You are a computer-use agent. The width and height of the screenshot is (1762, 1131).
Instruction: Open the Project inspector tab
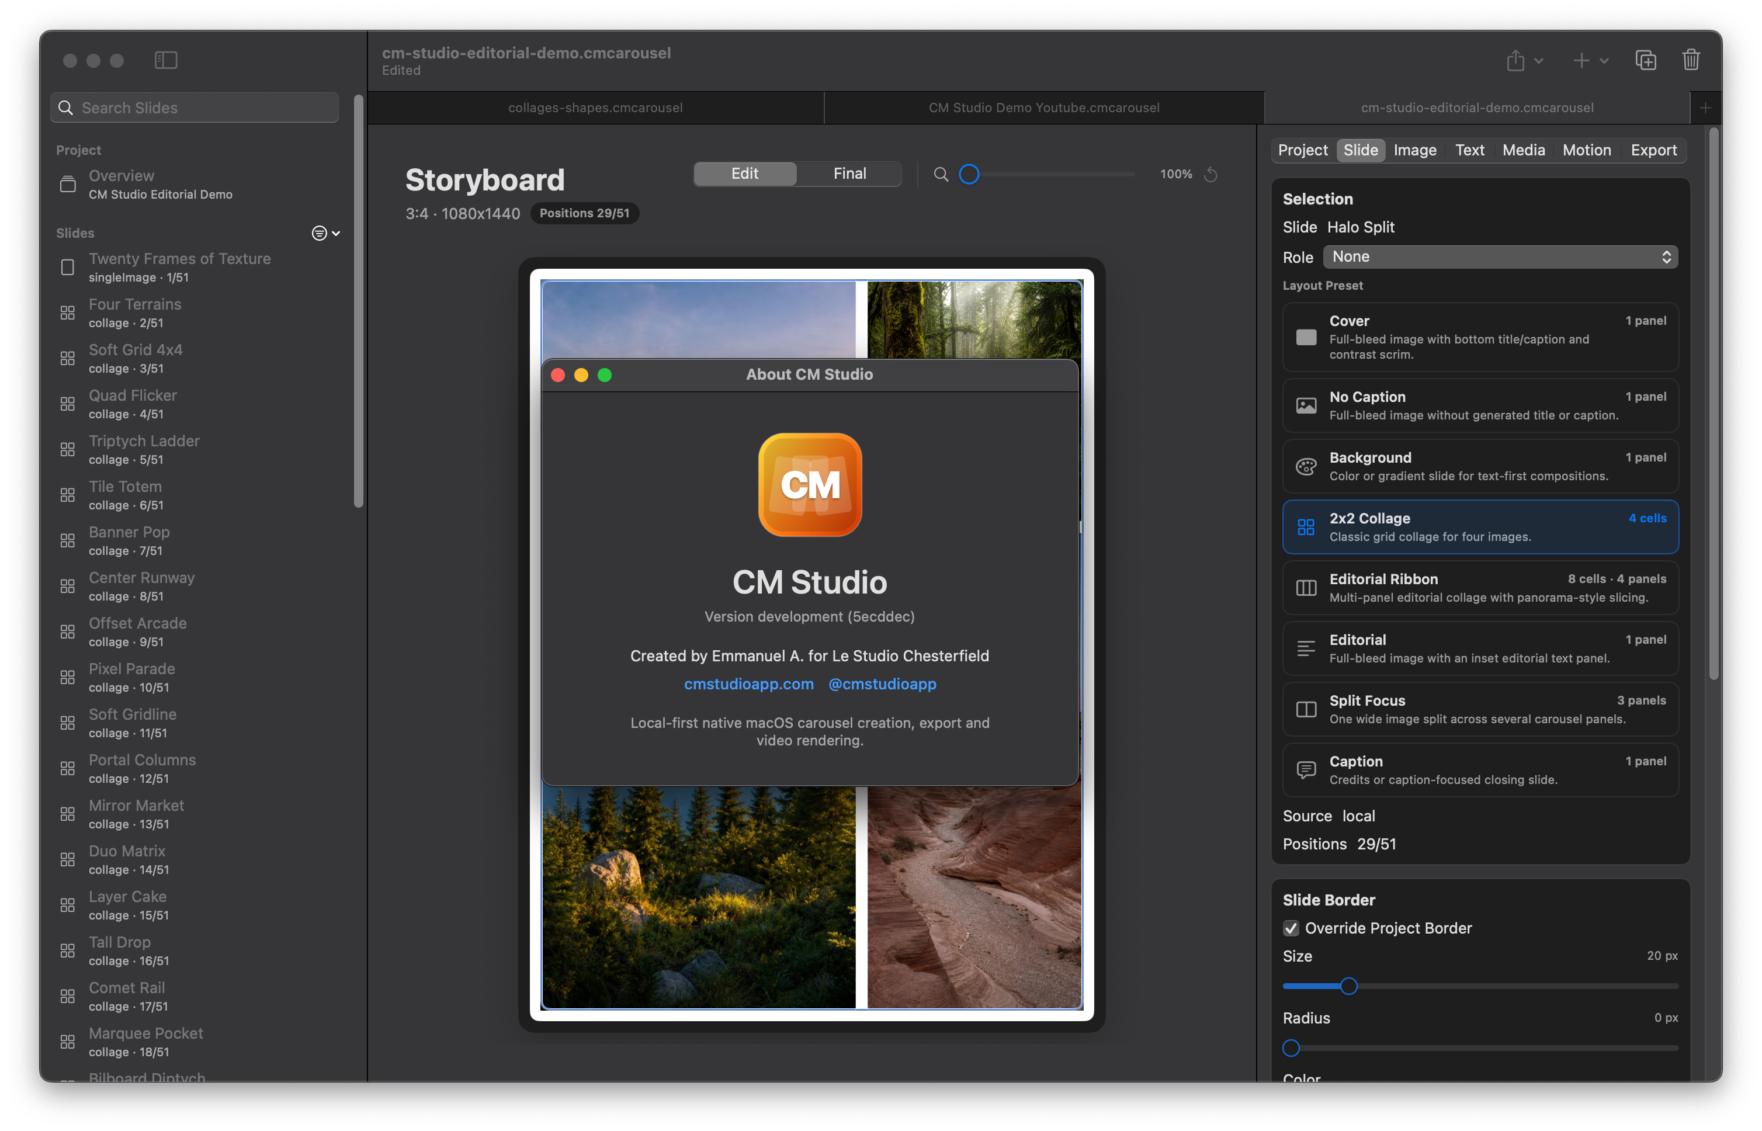pos(1302,151)
